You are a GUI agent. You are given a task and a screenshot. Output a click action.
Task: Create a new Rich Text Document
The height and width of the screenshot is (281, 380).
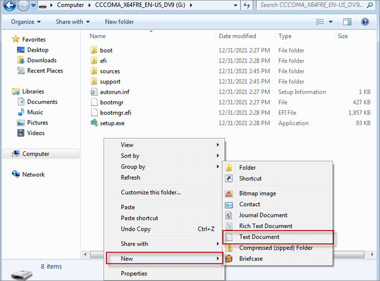pyautogui.click(x=278, y=226)
